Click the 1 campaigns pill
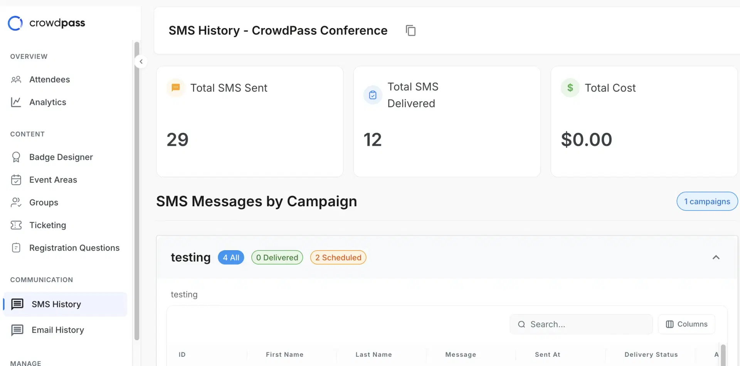 click(x=707, y=201)
